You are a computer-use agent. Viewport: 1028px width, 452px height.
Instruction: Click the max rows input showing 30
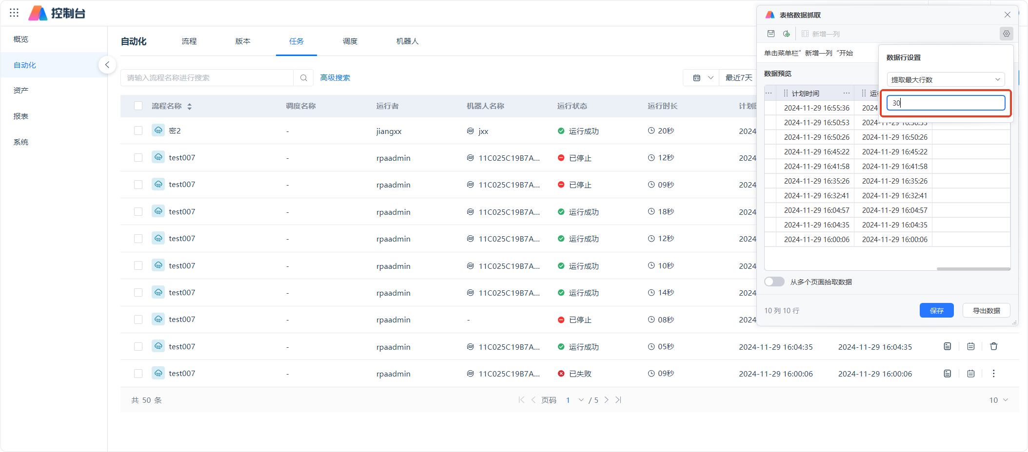click(946, 103)
